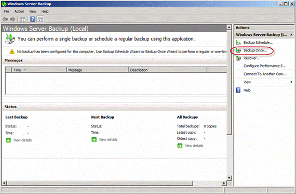Click the Message column header
This screenshot has width=296, height=194.
tap(97, 70)
